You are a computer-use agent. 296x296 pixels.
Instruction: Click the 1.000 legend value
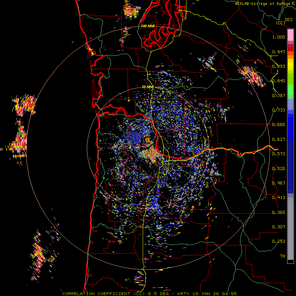point(279,37)
